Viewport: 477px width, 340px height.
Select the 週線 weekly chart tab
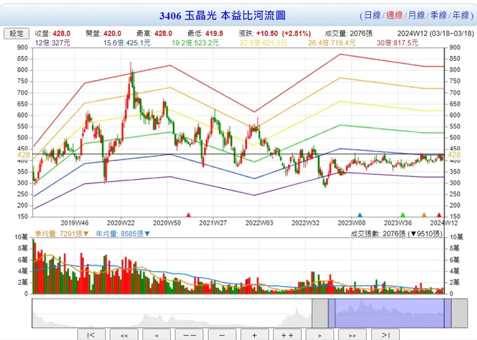(x=394, y=15)
